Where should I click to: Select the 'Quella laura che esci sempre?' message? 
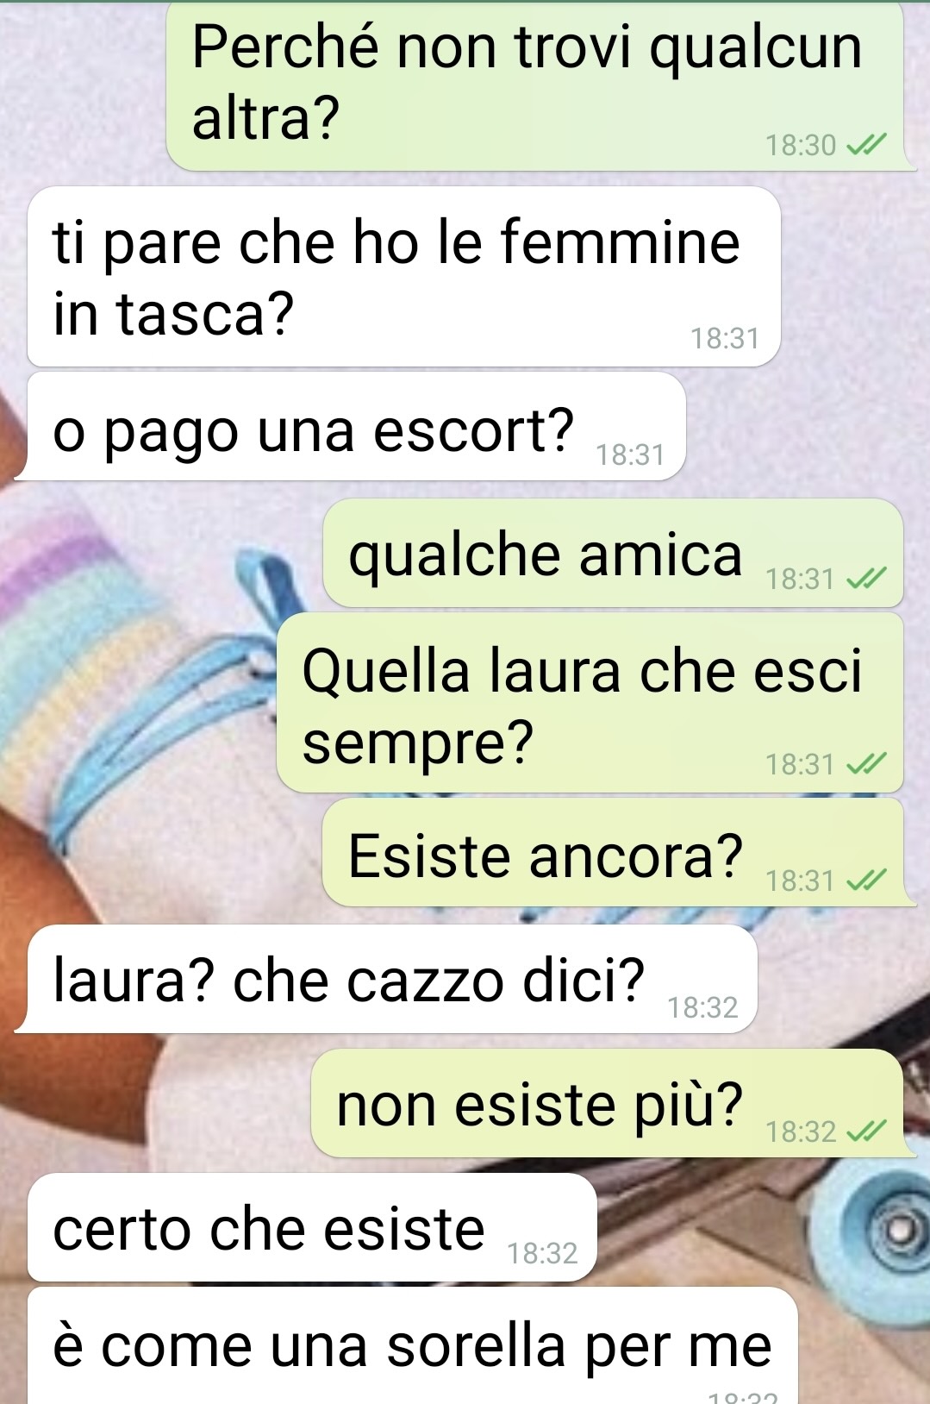pyautogui.click(x=590, y=703)
